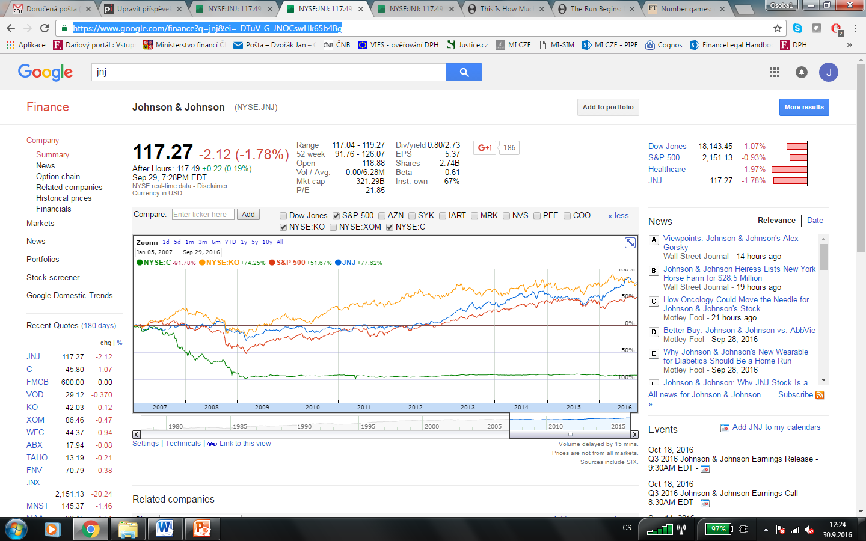Open the Financials link

point(54,209)
